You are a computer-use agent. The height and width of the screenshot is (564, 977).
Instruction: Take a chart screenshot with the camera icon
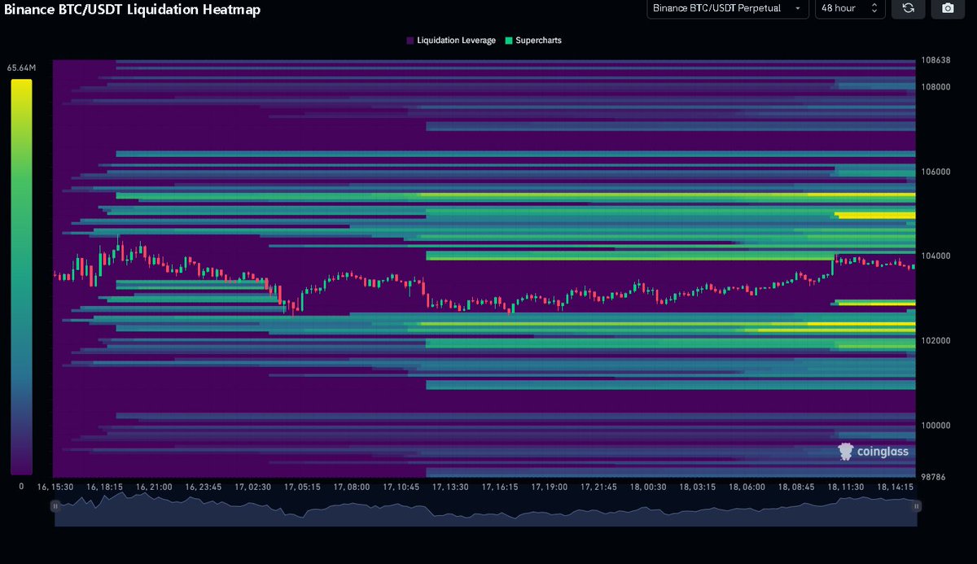point(948,8)
